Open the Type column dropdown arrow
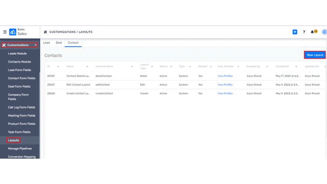 pyautogui.click(x=190, y=67)
